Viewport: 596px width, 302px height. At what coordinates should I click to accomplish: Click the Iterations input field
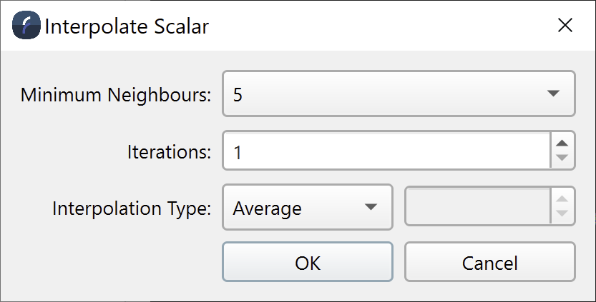click(386, 151)
